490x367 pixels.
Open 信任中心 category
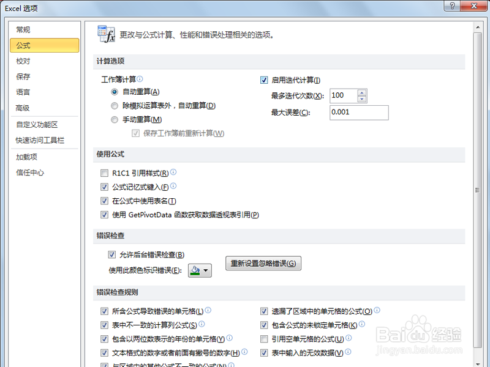point(44,172)
